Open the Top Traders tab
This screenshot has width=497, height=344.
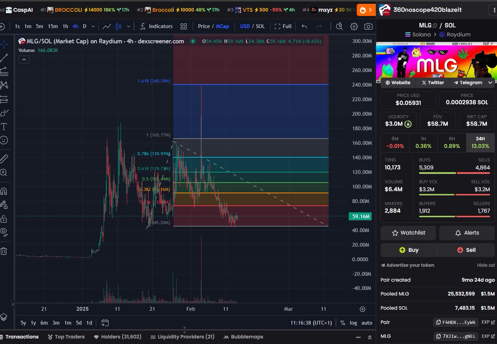tap(66, 337)
